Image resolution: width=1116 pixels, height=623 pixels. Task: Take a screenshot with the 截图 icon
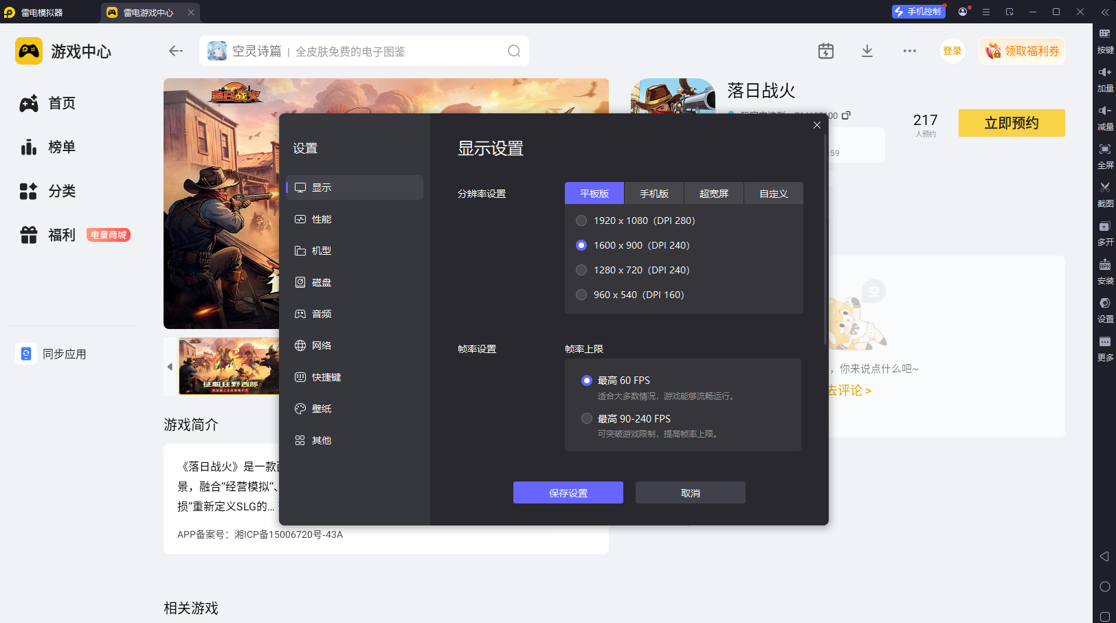(x=1105, y=194)
